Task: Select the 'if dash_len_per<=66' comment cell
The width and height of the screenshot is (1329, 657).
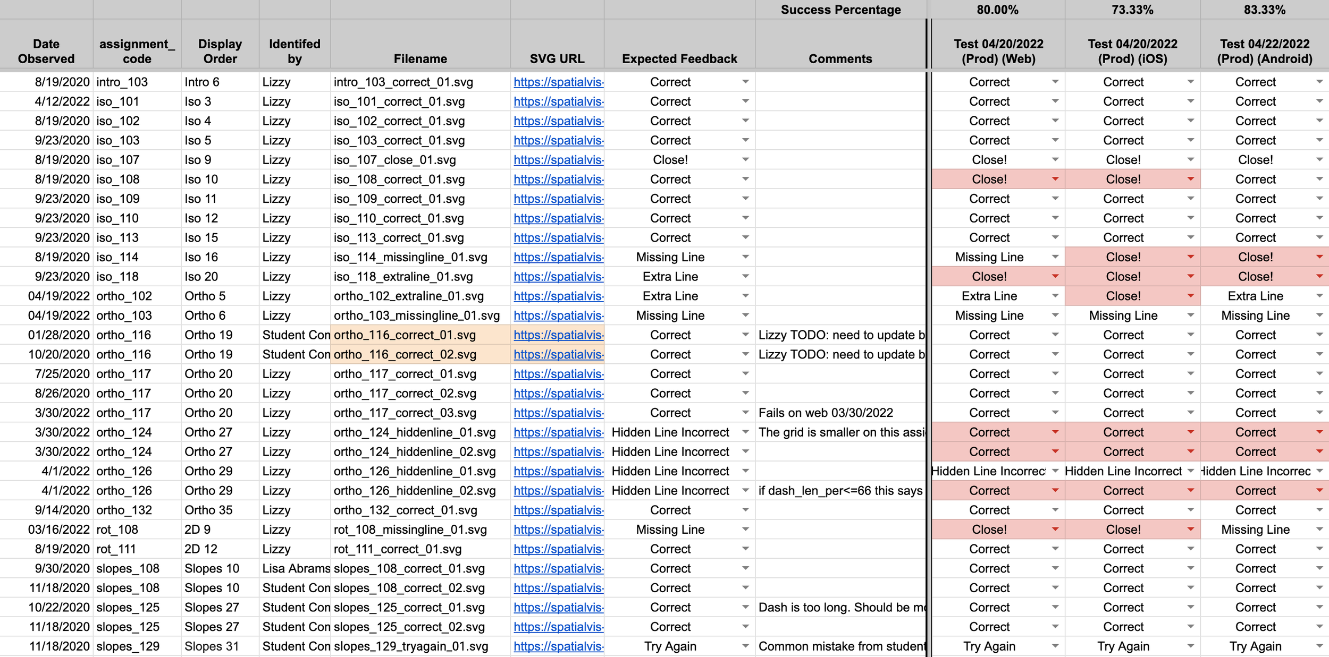Action: coord(840,491)
